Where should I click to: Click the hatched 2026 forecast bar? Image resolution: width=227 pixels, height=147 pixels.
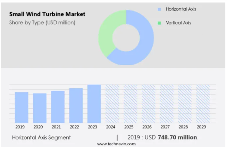[149, 104]
